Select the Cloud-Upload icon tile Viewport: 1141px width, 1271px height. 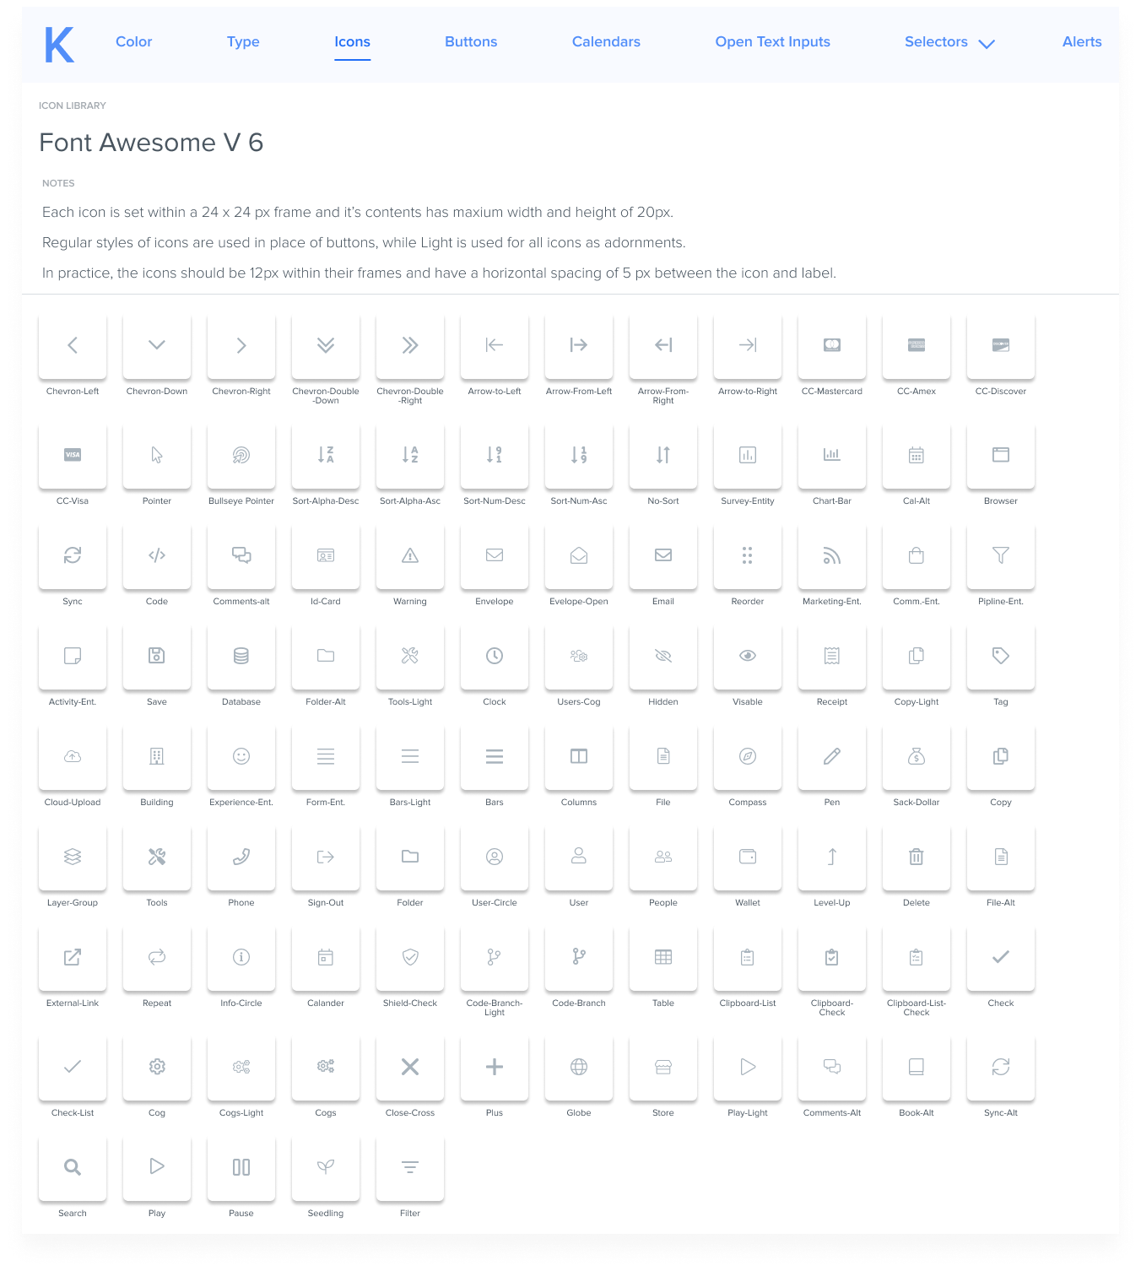point(73,756)
